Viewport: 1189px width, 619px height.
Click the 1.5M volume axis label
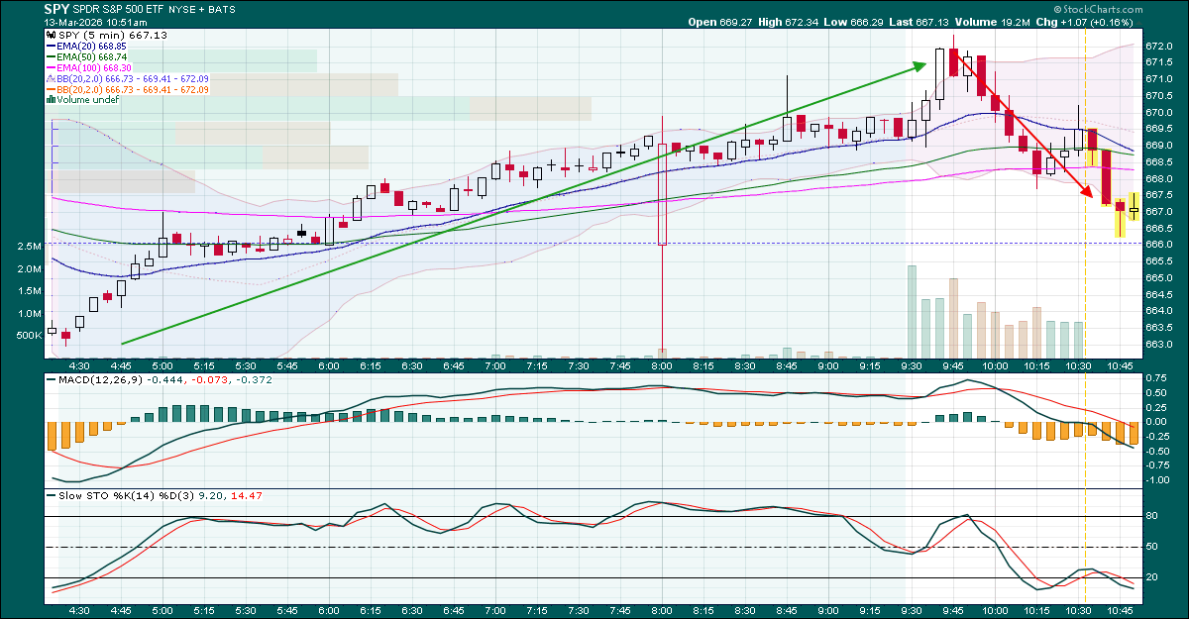(x=29, y=291)
